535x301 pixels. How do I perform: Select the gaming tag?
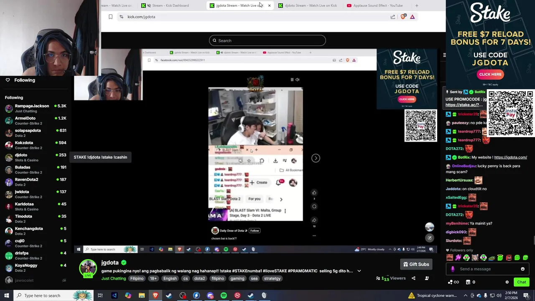[237, 278]
